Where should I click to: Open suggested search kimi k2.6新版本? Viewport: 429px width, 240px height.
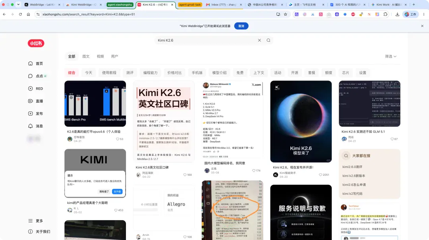point(354,176)
